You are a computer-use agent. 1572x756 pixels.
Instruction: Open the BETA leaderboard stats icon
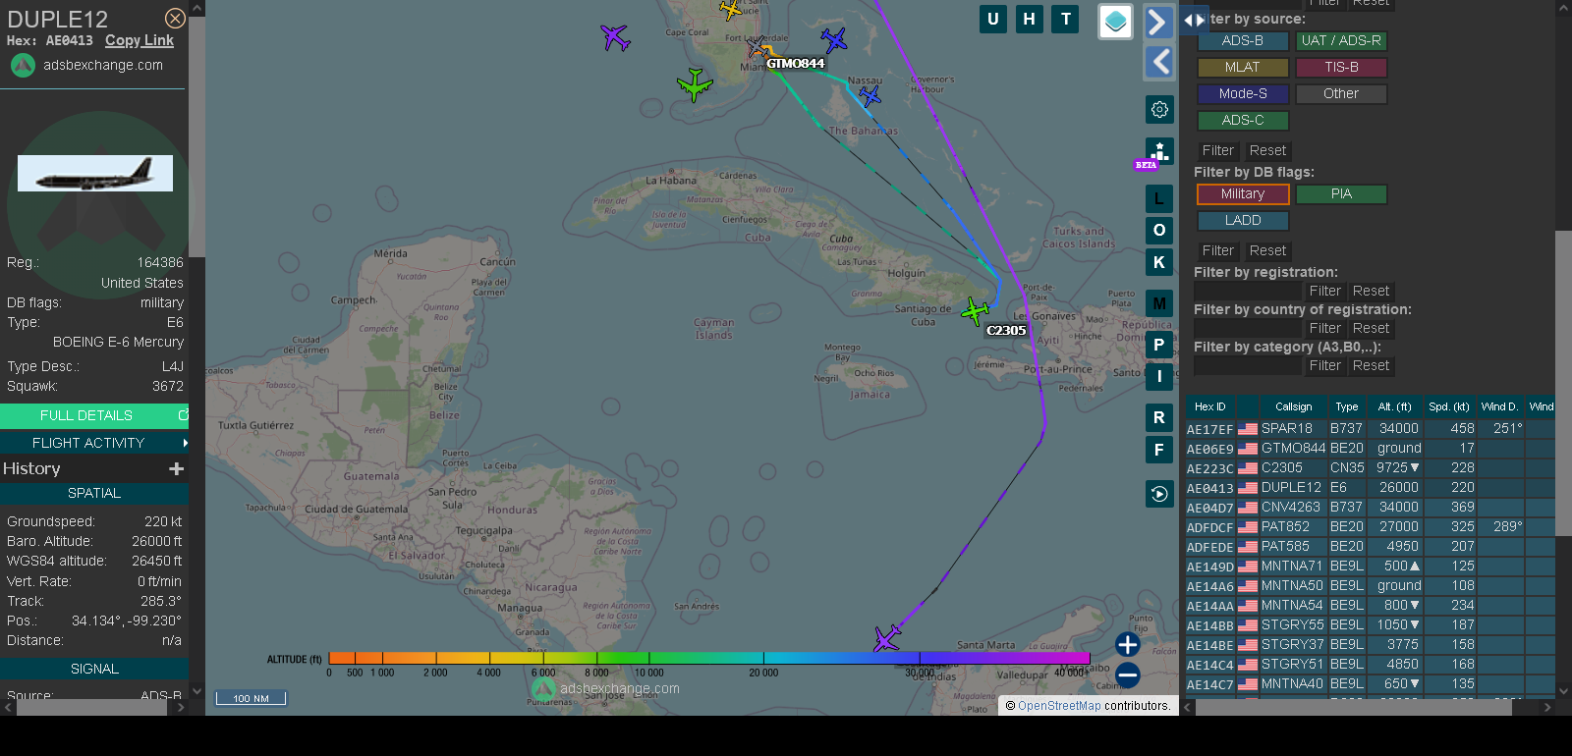[x=1159, y=152]
